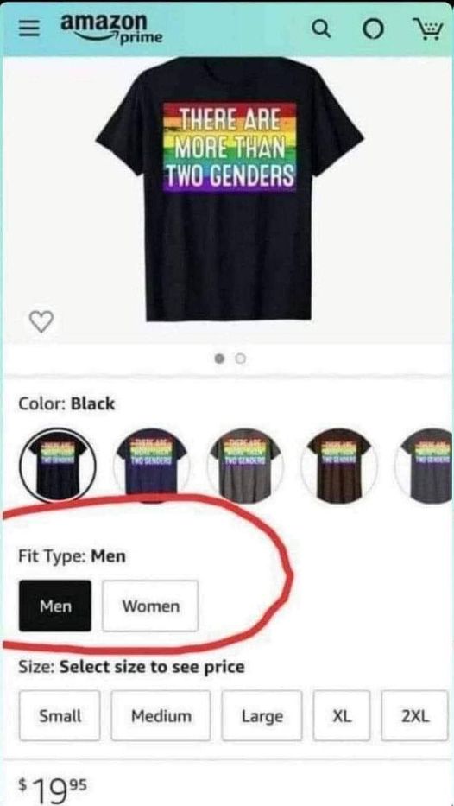
Task: Tap the Alexa circle icon
Action: [374, 31]
